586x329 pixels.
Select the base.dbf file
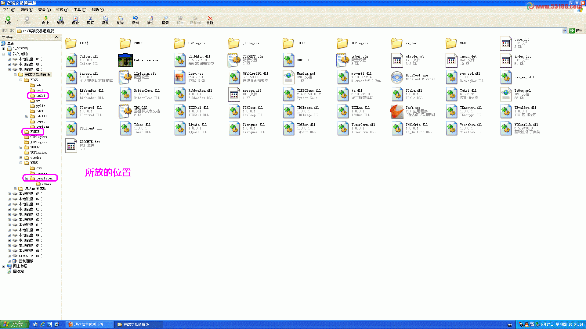(x=505, y=43)
